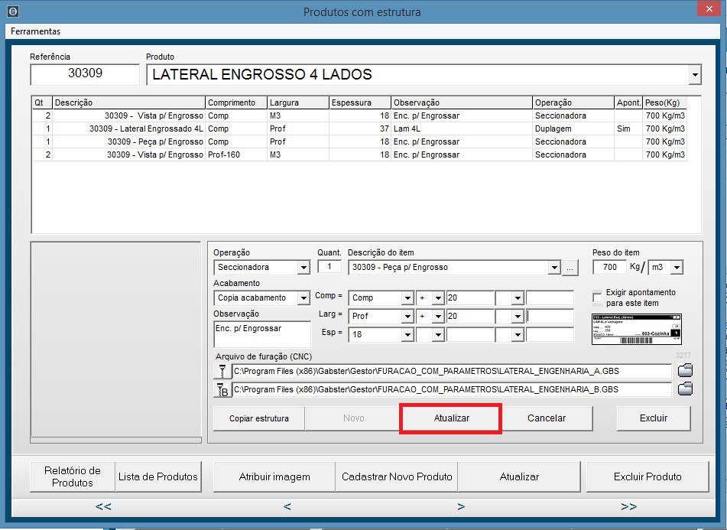Click the Quant. field

click(x=329, y=267)
